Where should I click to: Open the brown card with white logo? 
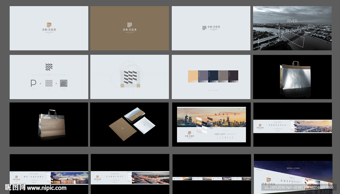point(129,28)
